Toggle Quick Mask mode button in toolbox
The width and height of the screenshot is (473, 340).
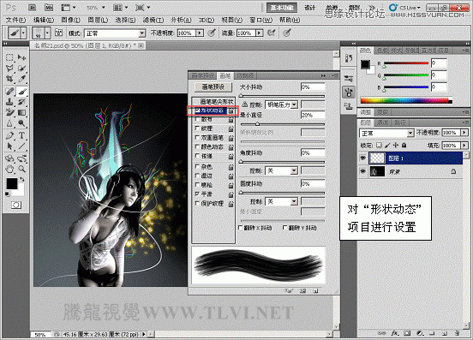click(x=16, y=206)
